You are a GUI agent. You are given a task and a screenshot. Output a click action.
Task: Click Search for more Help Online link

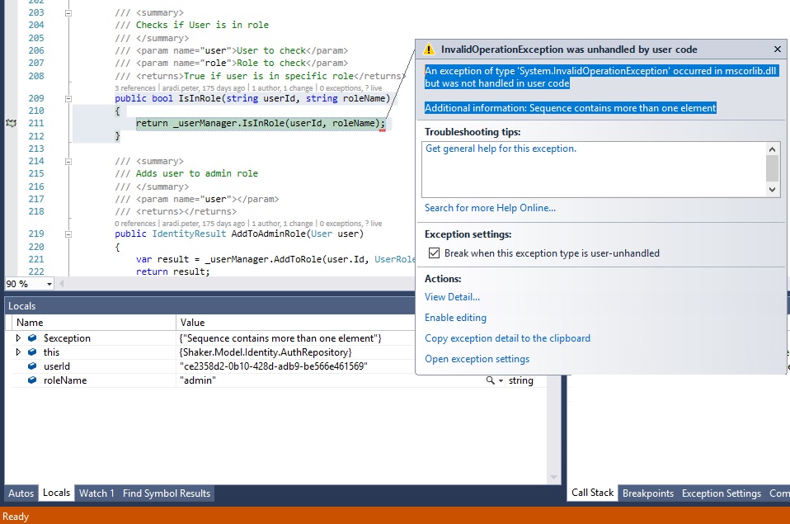[x=490, y=208]
